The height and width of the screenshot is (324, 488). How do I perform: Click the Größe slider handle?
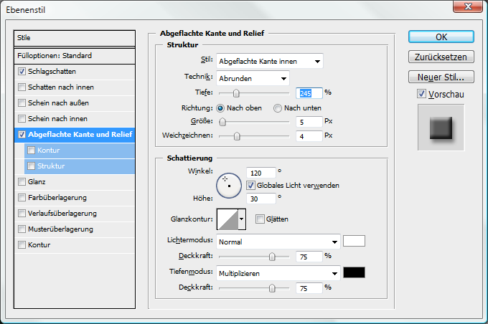pyautogui.click(x=222, y=122)
